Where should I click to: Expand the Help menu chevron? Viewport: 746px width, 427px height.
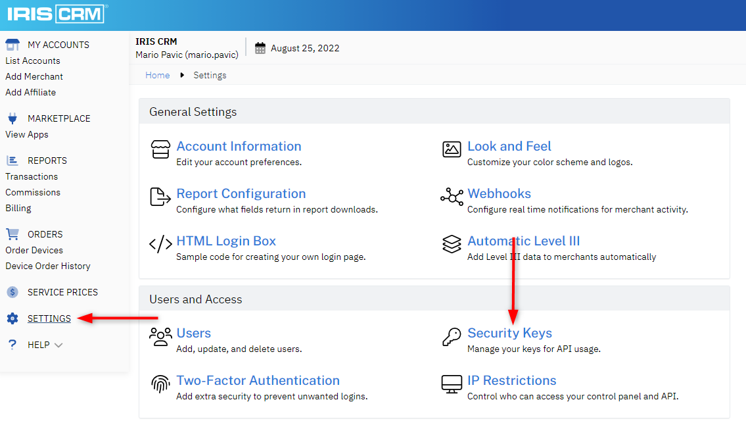tap(58, 345)
